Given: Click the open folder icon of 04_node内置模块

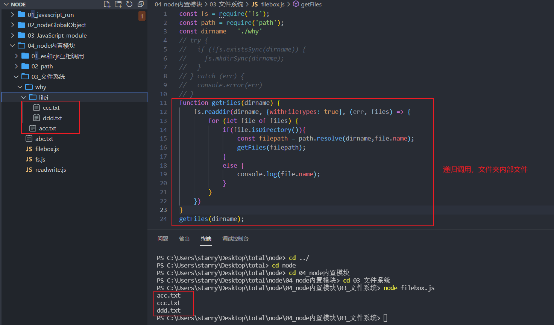Looking at the screenshot, I should point(21,45).
